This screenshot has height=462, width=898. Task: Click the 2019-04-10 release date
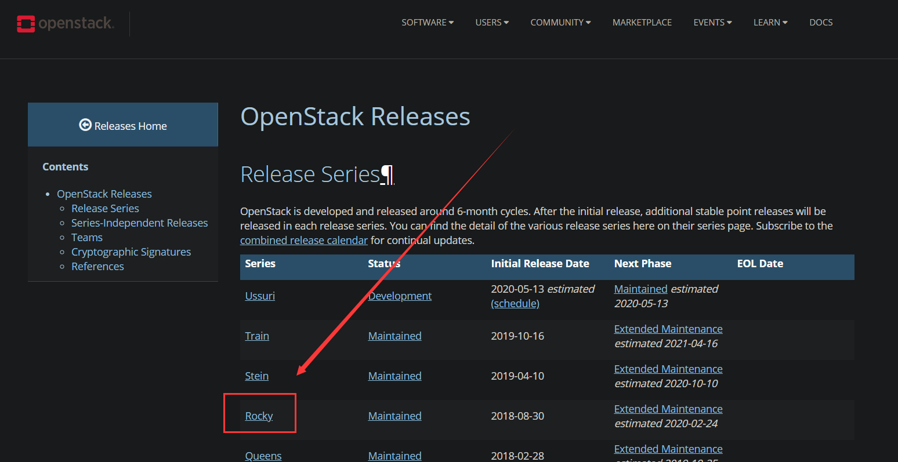pos(517,376)
